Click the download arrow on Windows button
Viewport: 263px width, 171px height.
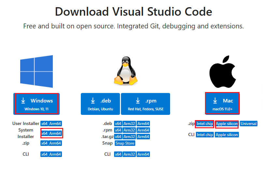[x=23, y=101]
